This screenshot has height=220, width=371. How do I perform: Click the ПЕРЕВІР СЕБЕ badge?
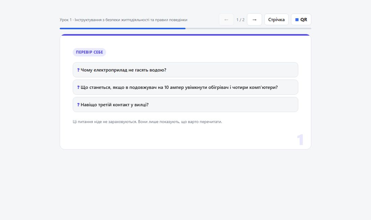89,52
